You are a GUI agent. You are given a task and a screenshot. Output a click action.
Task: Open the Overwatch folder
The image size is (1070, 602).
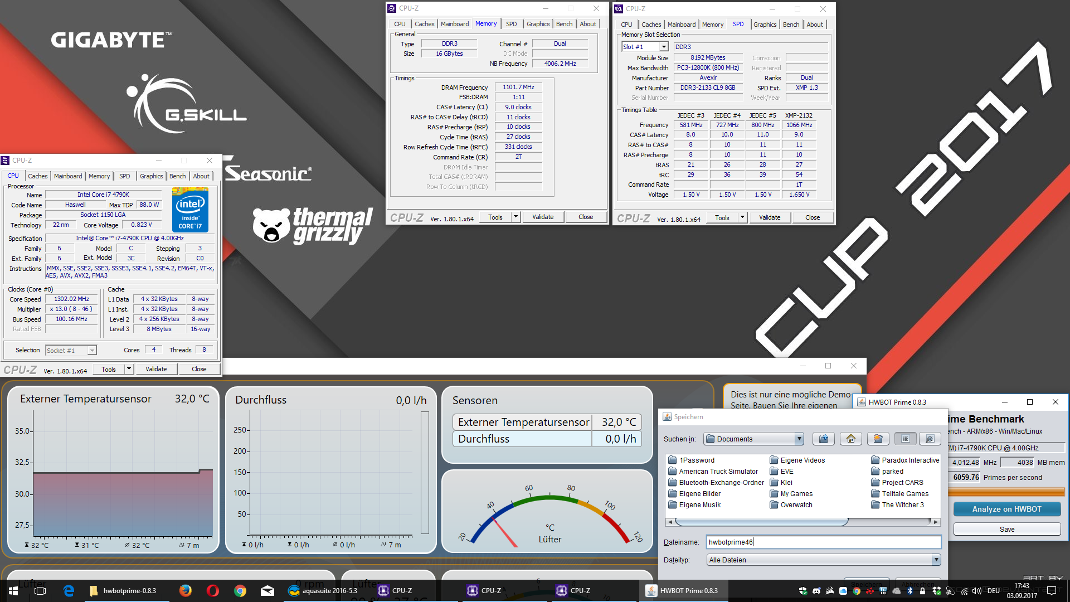pyautogui.click(x=791, y=504)
